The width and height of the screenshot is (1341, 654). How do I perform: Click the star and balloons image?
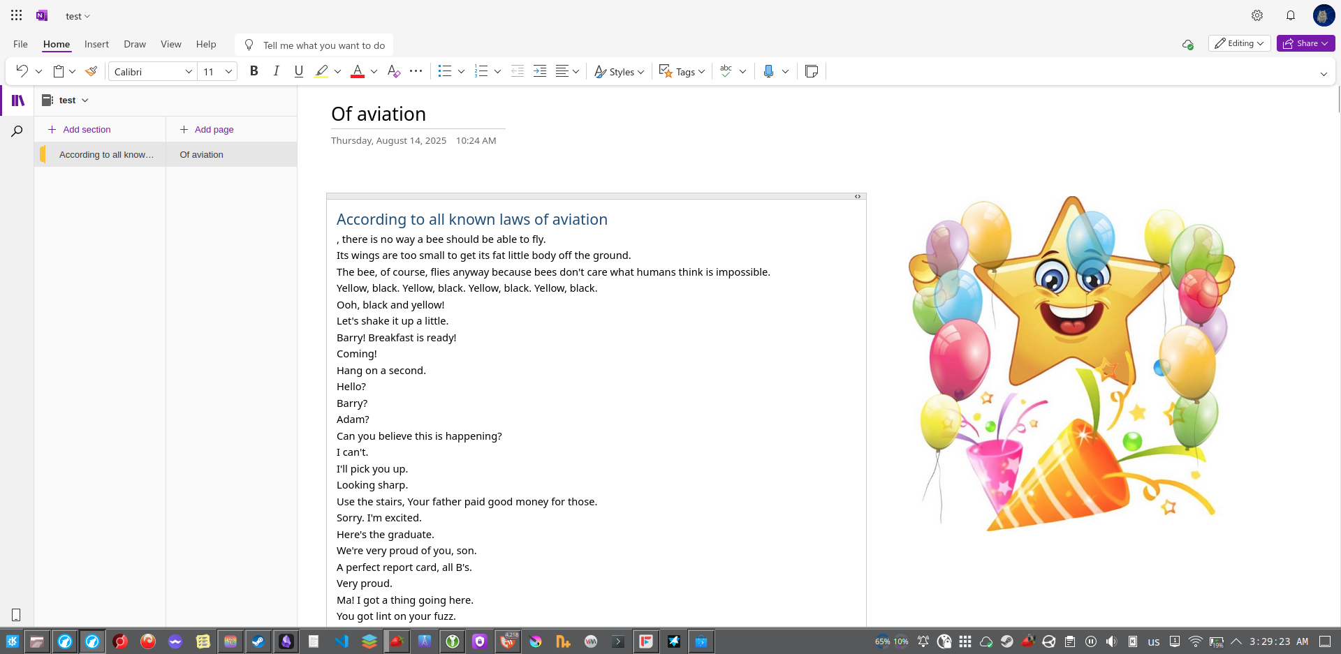pos(1072,363)
